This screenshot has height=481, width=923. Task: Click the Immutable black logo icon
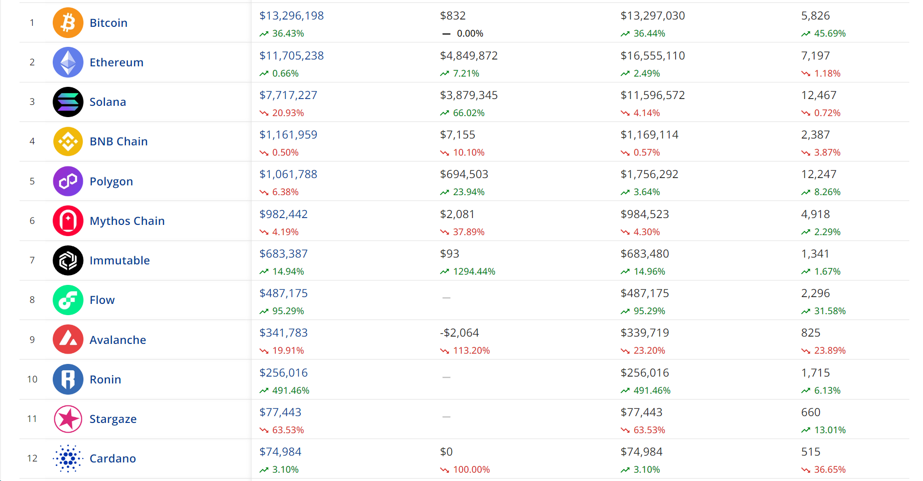[68, 260]
